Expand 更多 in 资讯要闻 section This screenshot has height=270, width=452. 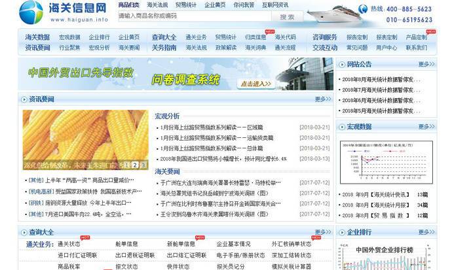coord(322,99)
